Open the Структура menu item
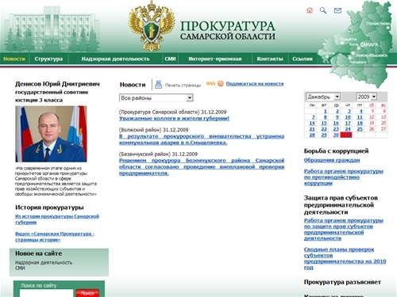Screen dimensions: 397x297 click(x=48, y=59)
